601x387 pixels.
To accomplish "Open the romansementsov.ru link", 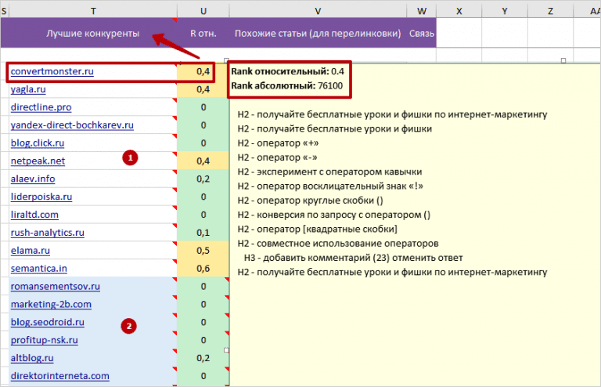I will pyautogui.click(x=56, y=287).
